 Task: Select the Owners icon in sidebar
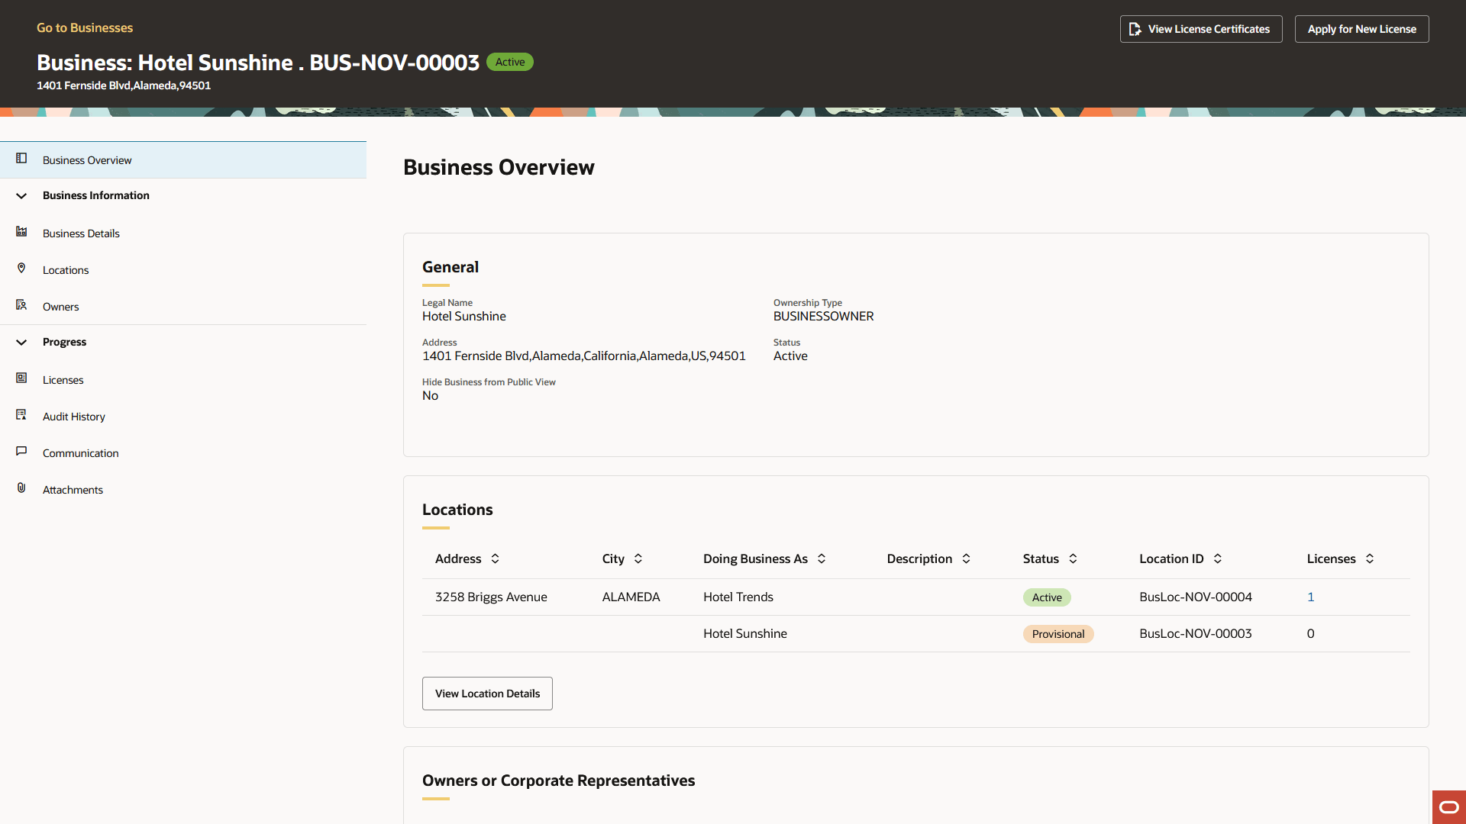[21, 305]
